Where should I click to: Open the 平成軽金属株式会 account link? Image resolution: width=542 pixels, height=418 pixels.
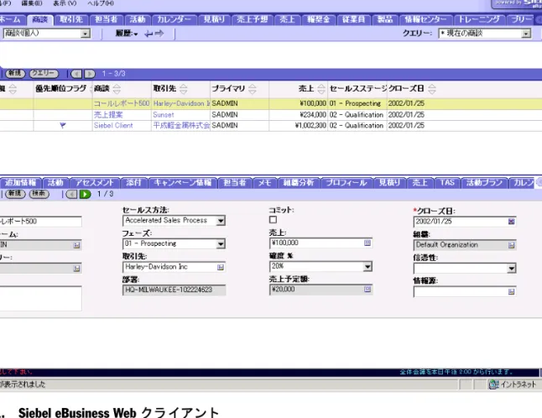[181, 126]
